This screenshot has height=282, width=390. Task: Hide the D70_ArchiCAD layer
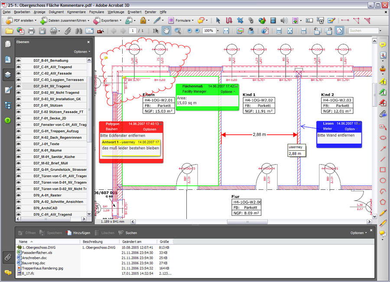click(x=19, y=208)
